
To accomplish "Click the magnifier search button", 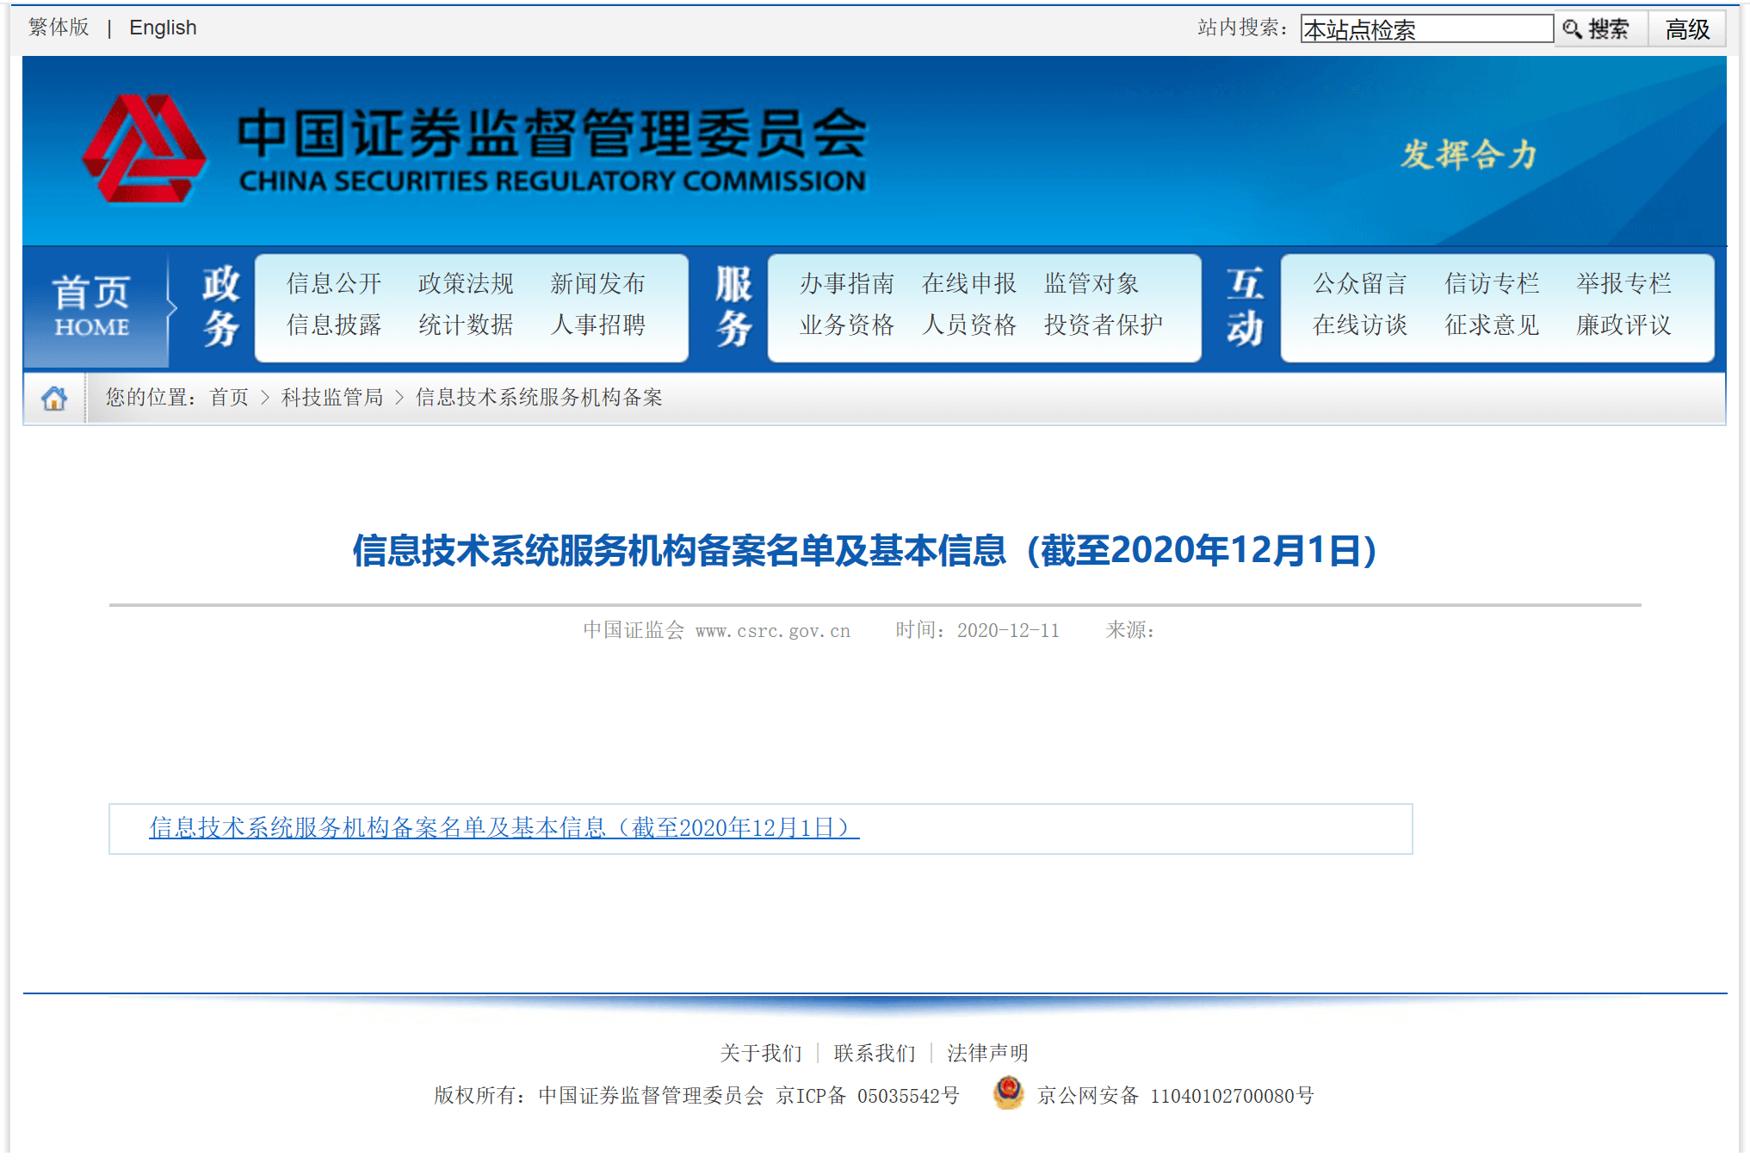I will 1599,29.
